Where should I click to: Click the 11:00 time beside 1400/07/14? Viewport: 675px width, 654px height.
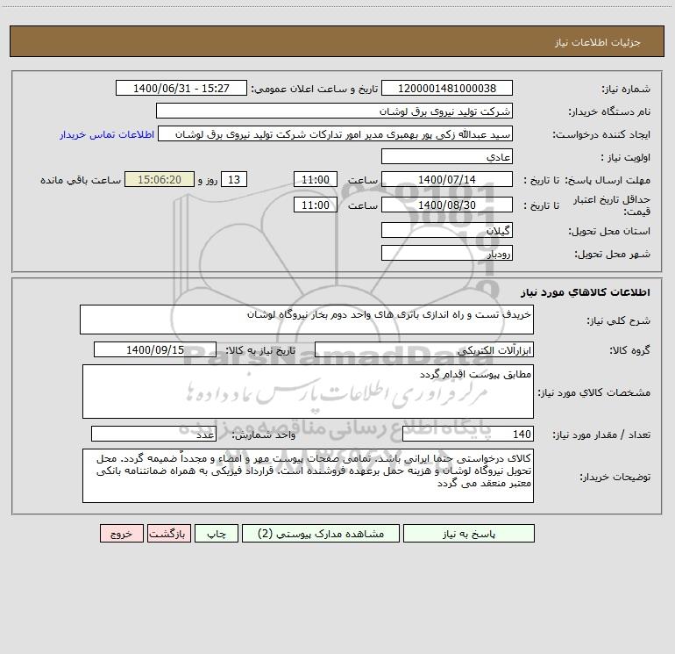point(315,179)
